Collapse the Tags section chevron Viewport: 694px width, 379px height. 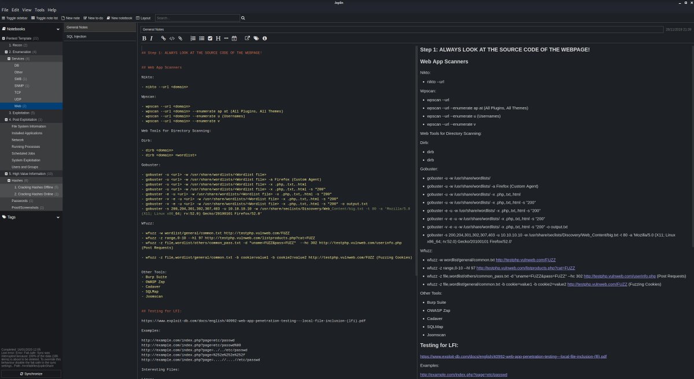coord(58,217)
